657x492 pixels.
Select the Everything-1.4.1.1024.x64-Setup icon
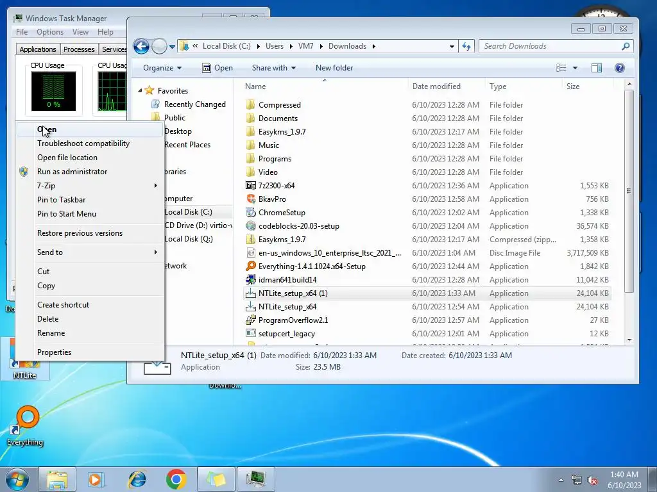tap(251, 266)
